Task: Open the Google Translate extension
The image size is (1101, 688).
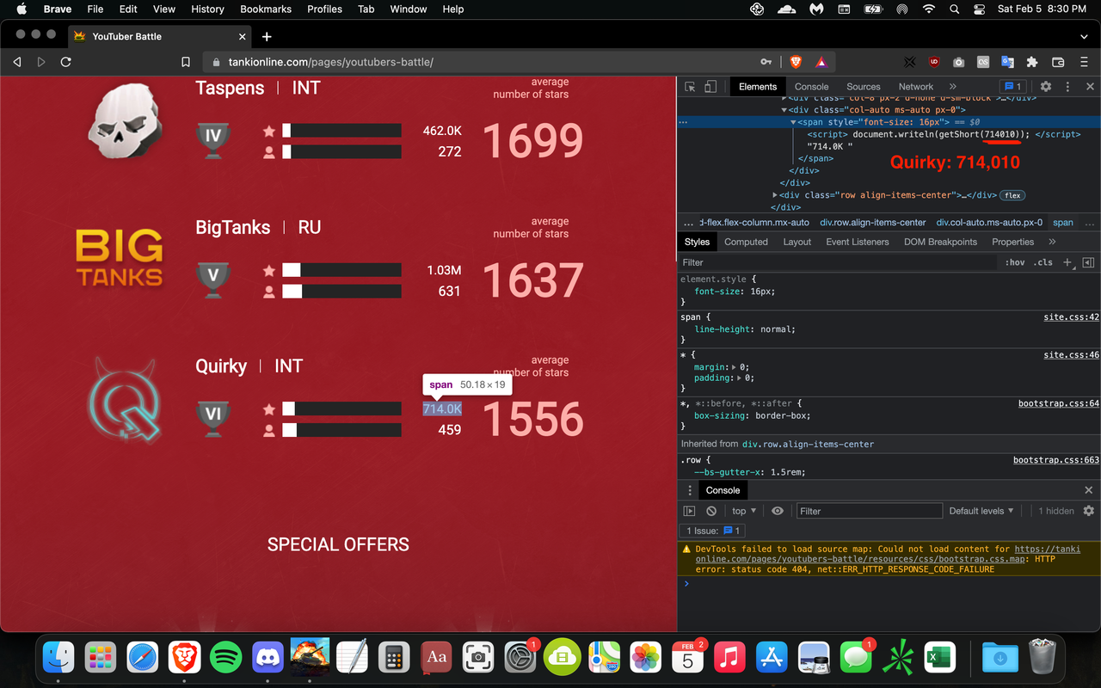Action: [x=1007, y=62]
